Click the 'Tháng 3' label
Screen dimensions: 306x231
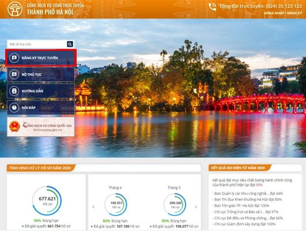point(174,188)
